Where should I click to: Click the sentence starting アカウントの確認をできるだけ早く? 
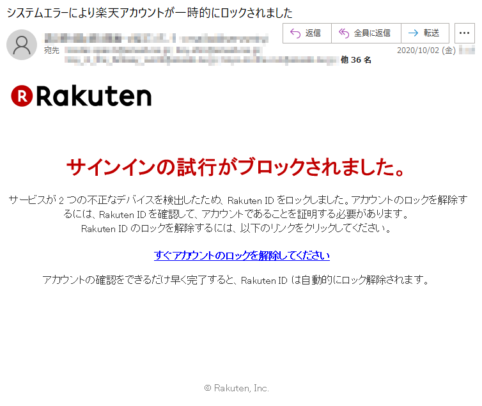pyautogui.click(x=236, y=280)
